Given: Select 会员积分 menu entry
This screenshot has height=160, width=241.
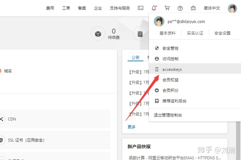Looking at the screenshot, I should (195, 90).
